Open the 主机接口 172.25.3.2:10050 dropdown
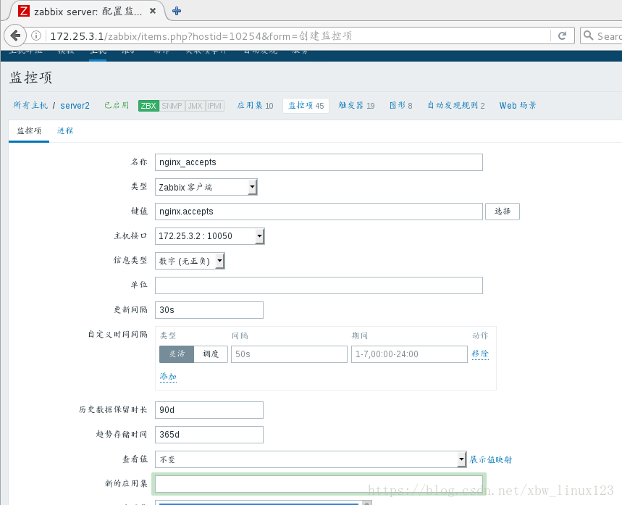622x505 pixels. (209, 236)
